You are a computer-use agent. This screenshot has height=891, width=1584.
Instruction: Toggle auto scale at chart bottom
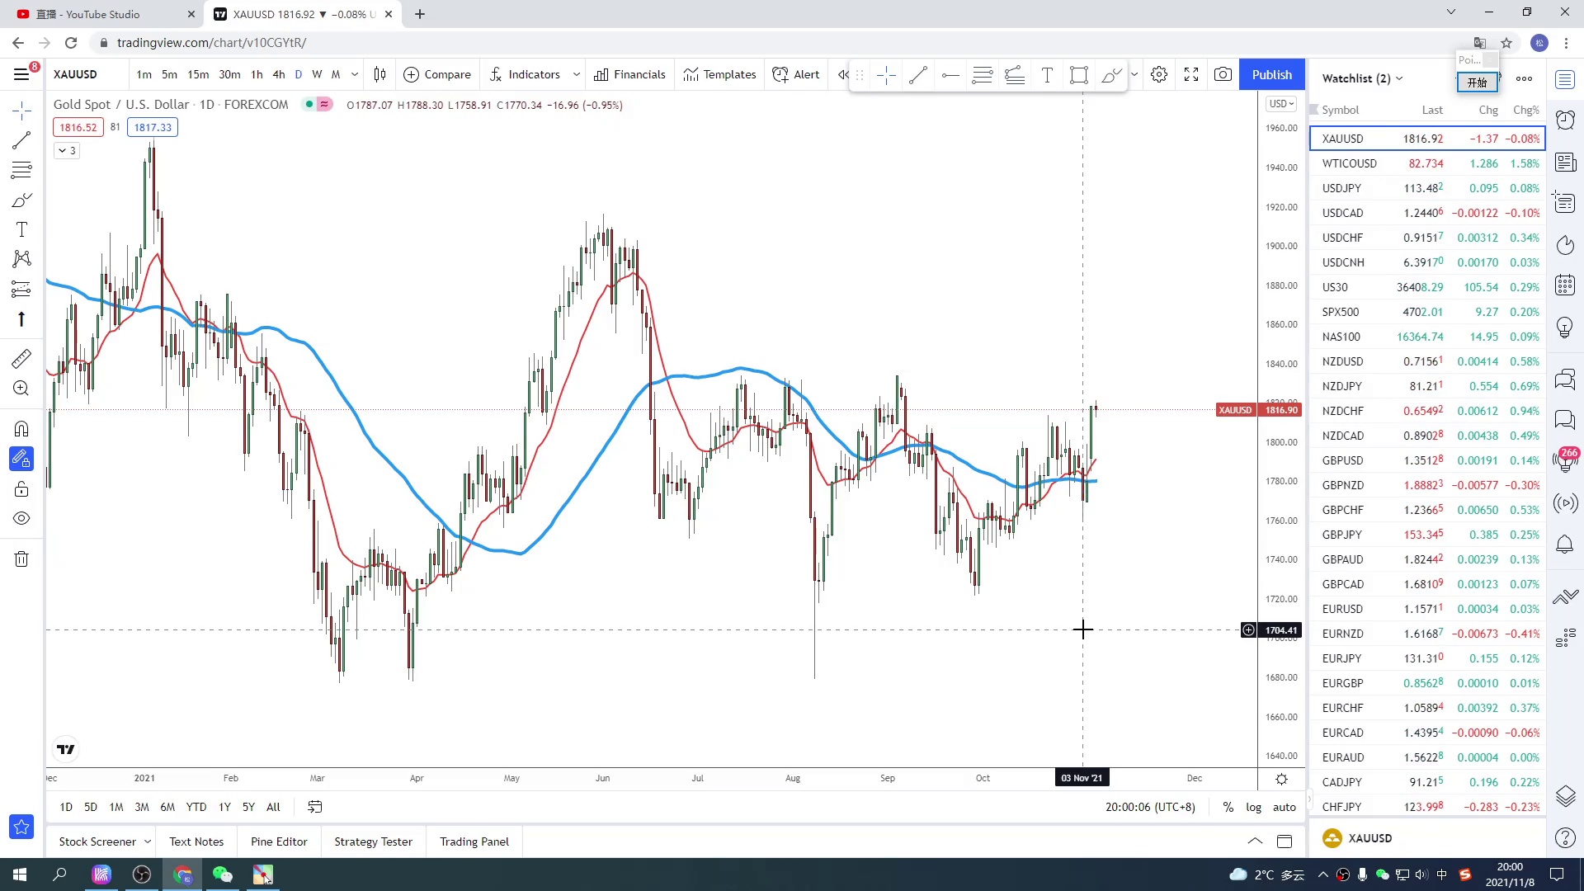click(x=1284, y=807)
